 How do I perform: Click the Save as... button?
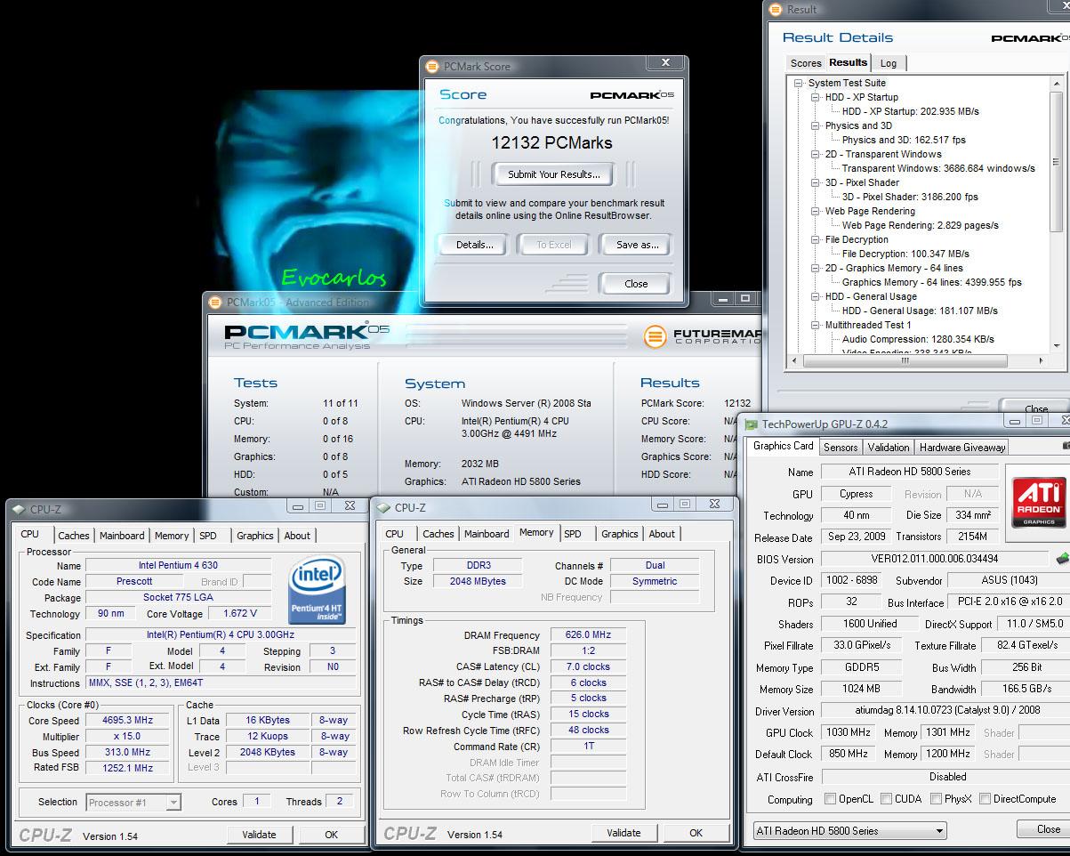638,245
